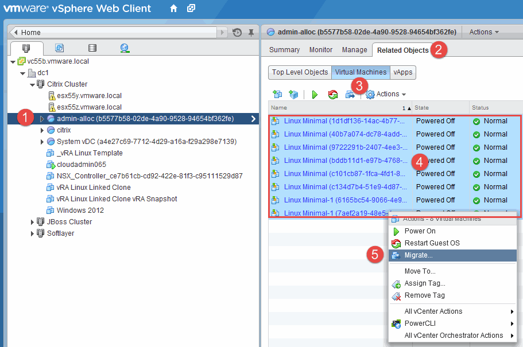Click the Migrate toolbar icon
523x347 pixels.
(x=350, y=95)
